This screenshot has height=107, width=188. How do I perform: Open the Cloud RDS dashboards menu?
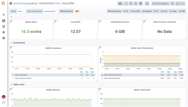coord(135,11)
